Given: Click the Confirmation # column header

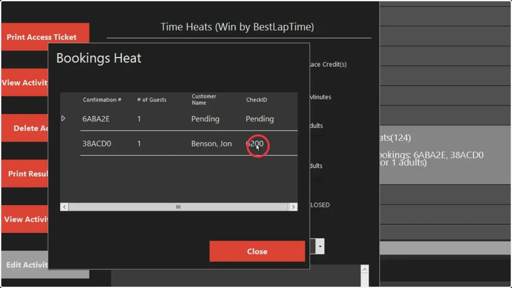Looking at the screenshot, I should tap(102, 100).
